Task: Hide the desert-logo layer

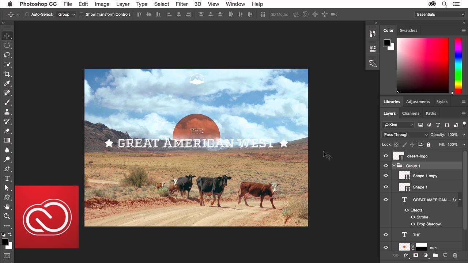Action: [386, 156]
